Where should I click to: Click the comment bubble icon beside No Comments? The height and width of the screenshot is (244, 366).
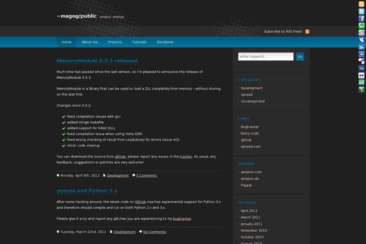[x=140, y=232]
